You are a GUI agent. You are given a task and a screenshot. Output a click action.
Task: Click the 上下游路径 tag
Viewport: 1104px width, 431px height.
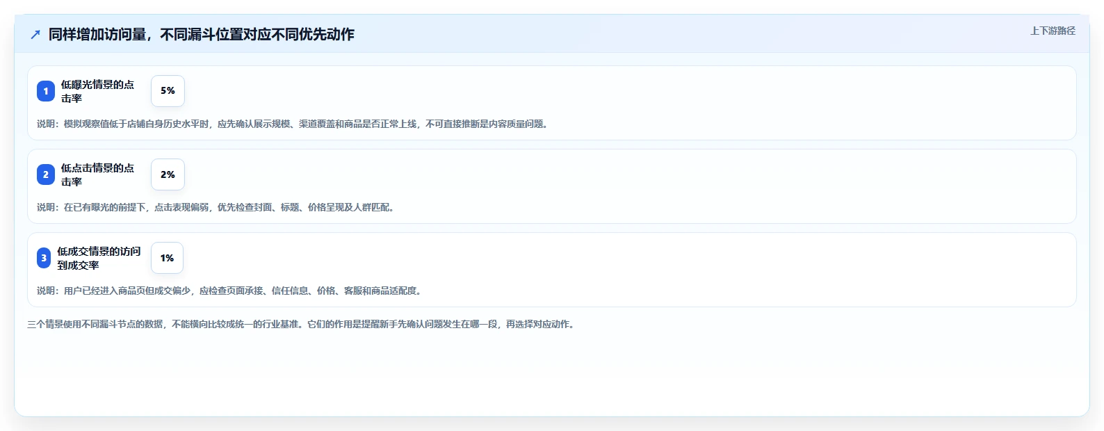click(1053, 31)
